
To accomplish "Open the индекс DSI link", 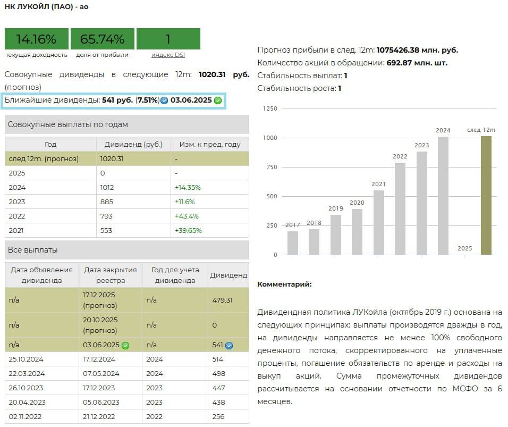I will point(168,55).
